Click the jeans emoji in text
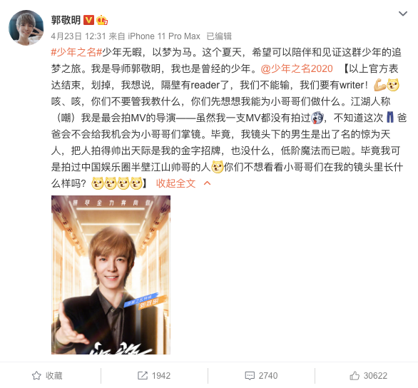The image size is (418, 388). pyautogui.click(x=390, y=118)
